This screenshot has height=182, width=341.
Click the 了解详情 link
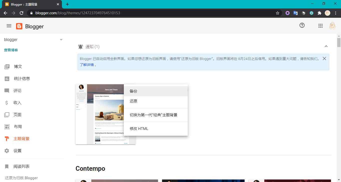click(x=87, y=65)
